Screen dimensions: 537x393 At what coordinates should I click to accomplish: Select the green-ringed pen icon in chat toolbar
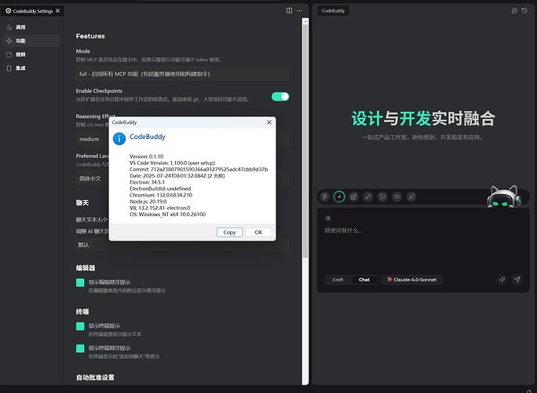click(x=339, y=196)
